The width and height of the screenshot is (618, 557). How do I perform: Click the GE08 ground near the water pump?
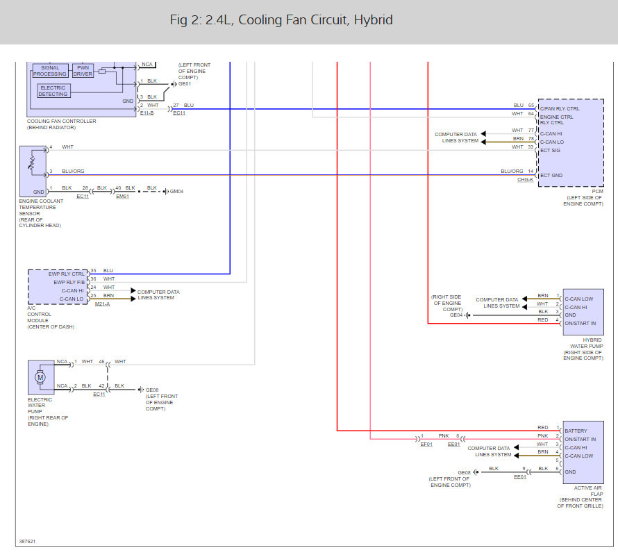pos(141,390)
